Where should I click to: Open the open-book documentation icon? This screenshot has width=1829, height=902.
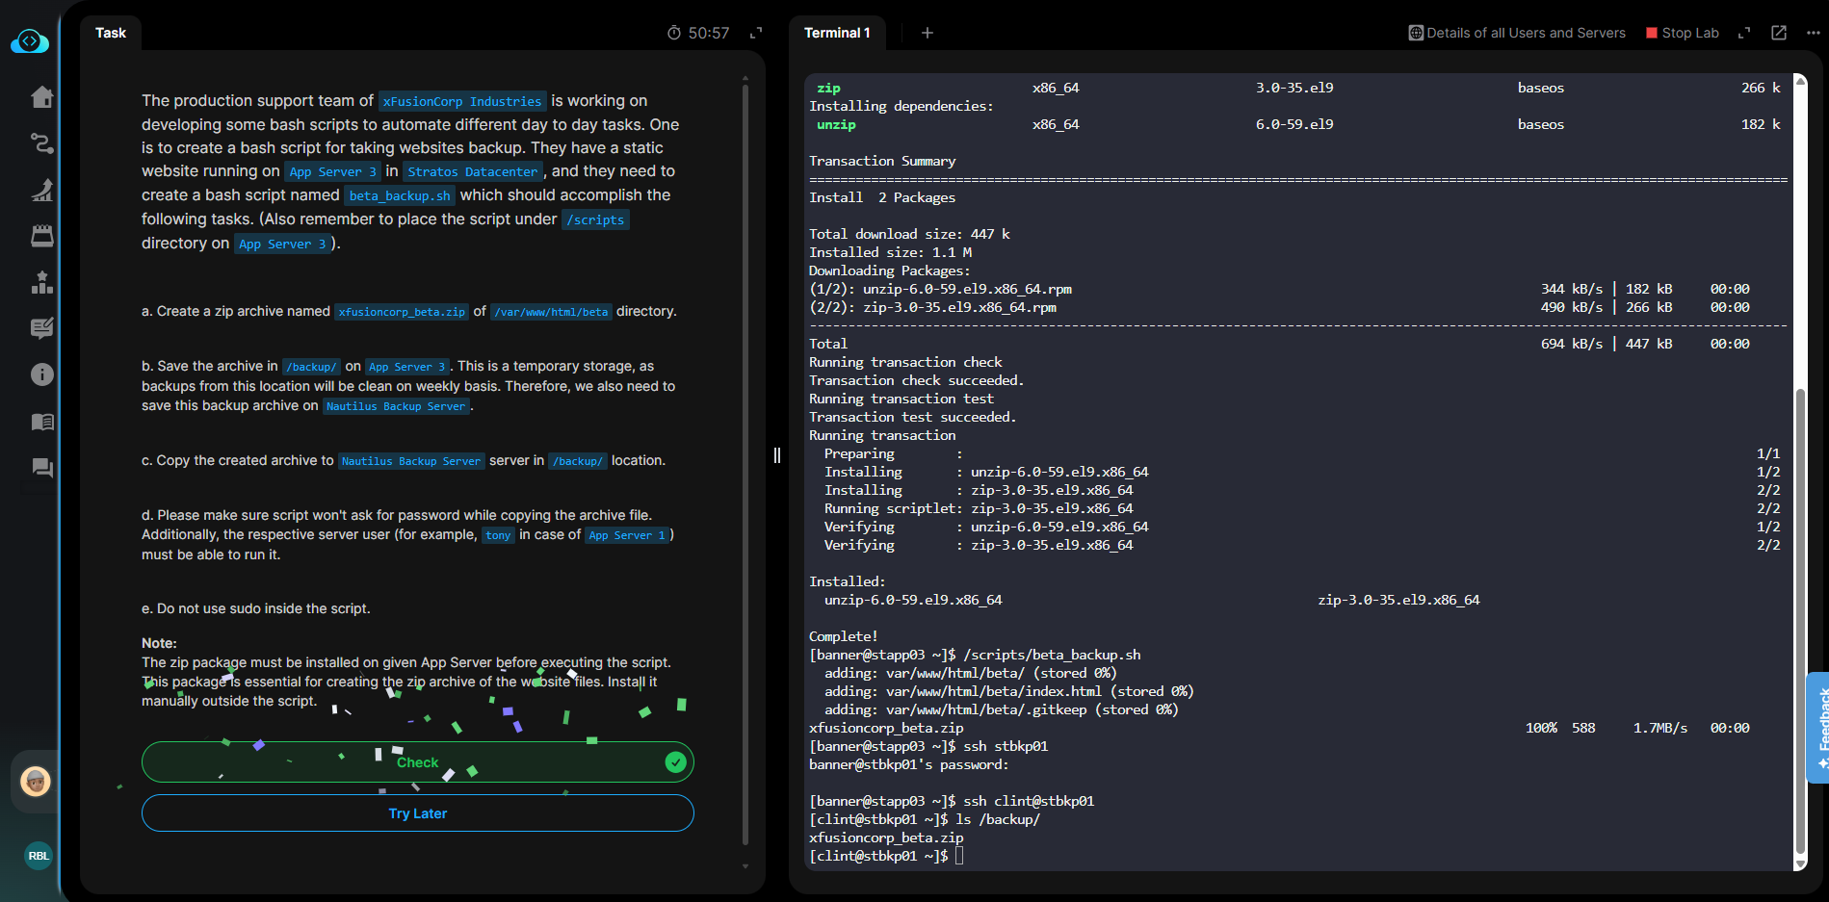point(41,422)
